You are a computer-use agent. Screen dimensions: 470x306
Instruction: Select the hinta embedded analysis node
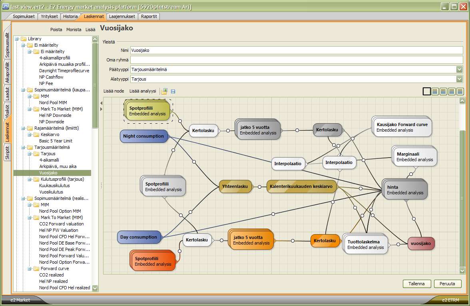coord(404,190)
